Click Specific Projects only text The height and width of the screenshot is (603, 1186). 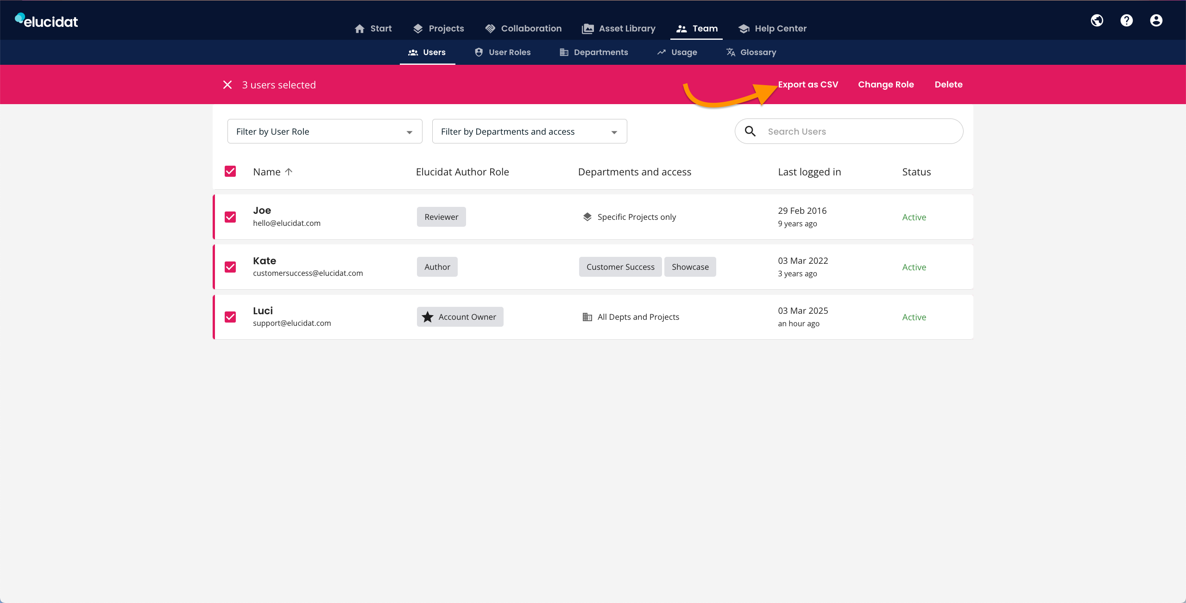(637, 217)
